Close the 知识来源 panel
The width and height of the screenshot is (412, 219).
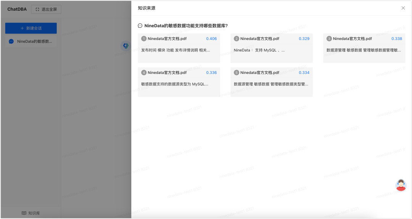(x=403, y=8)
